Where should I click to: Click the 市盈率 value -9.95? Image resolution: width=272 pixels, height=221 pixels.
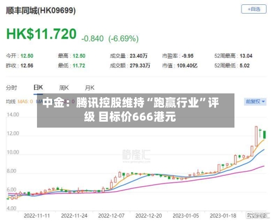click(188, 56)
